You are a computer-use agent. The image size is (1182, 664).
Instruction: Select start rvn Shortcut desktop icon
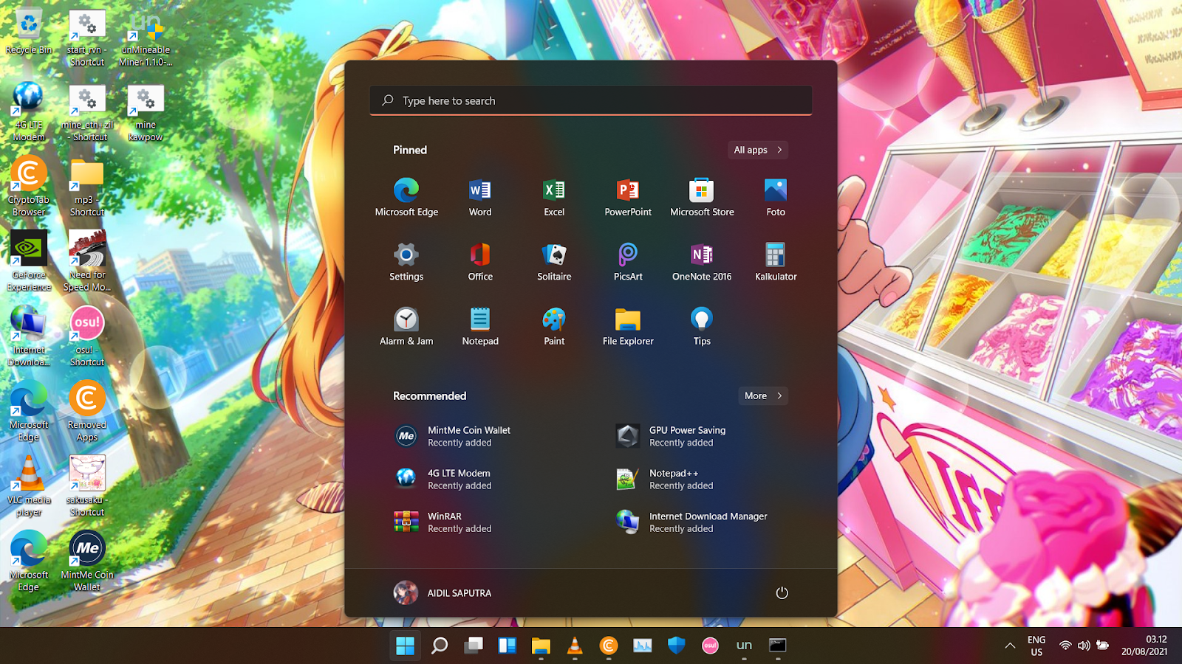[87, 37]
